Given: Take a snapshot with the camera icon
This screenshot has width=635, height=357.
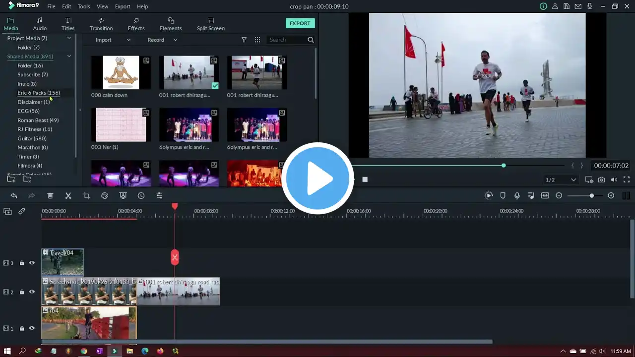Looking at the screenshot, I should pyautogui.click(x=601, y=179).
